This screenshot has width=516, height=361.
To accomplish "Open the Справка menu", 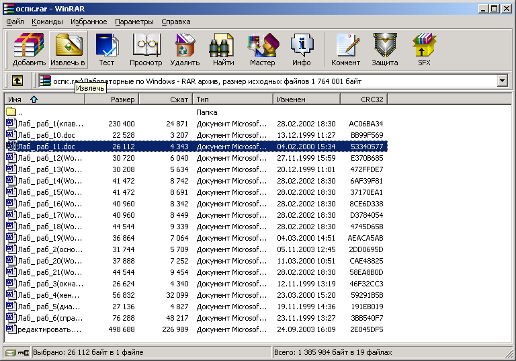I will coord(176,22).
